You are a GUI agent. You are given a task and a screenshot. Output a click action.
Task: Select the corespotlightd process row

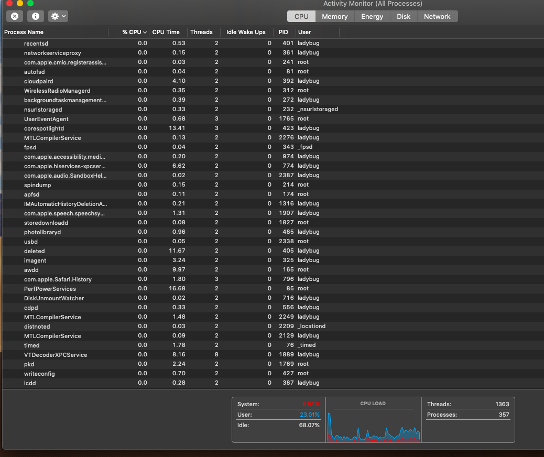(x=273, y=128)
